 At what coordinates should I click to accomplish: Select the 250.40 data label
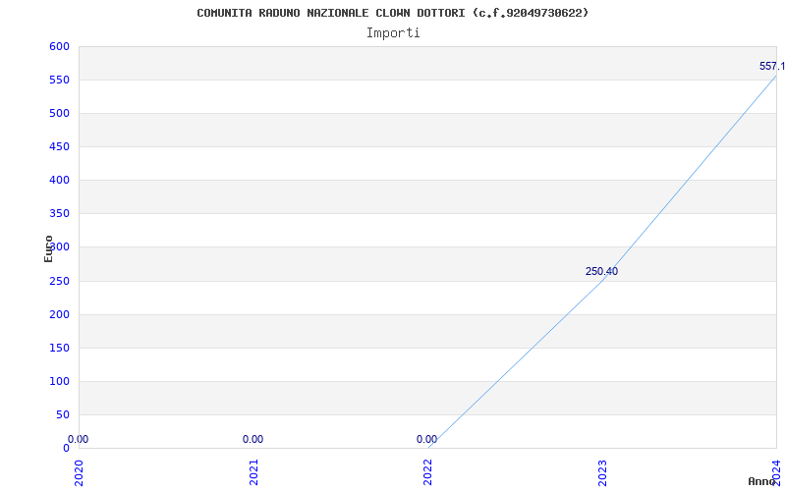coord(601,272)
